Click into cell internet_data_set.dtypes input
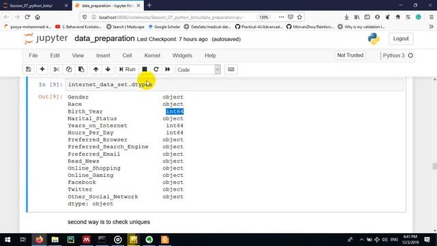Screen dimensions: 437x246 [234, 85]
